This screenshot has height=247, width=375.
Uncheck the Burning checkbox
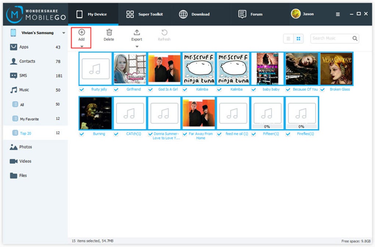[82, 134]
